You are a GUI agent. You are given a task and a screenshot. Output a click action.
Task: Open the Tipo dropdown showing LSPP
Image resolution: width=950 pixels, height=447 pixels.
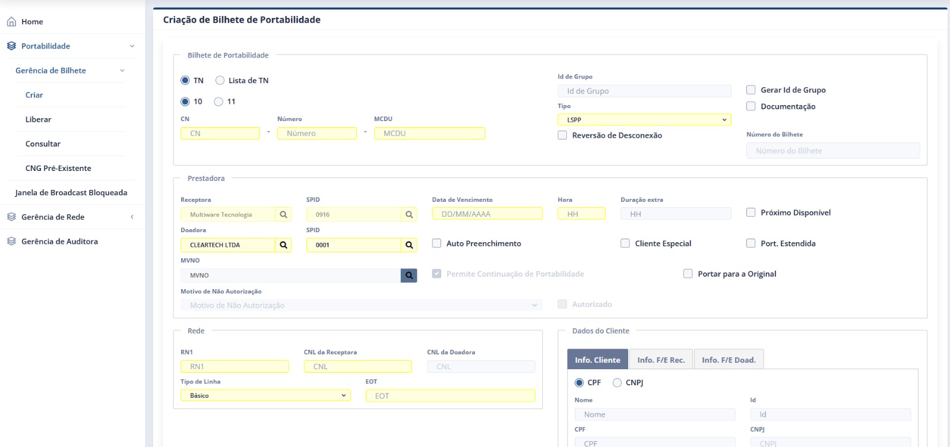click(x=644, y=120)
